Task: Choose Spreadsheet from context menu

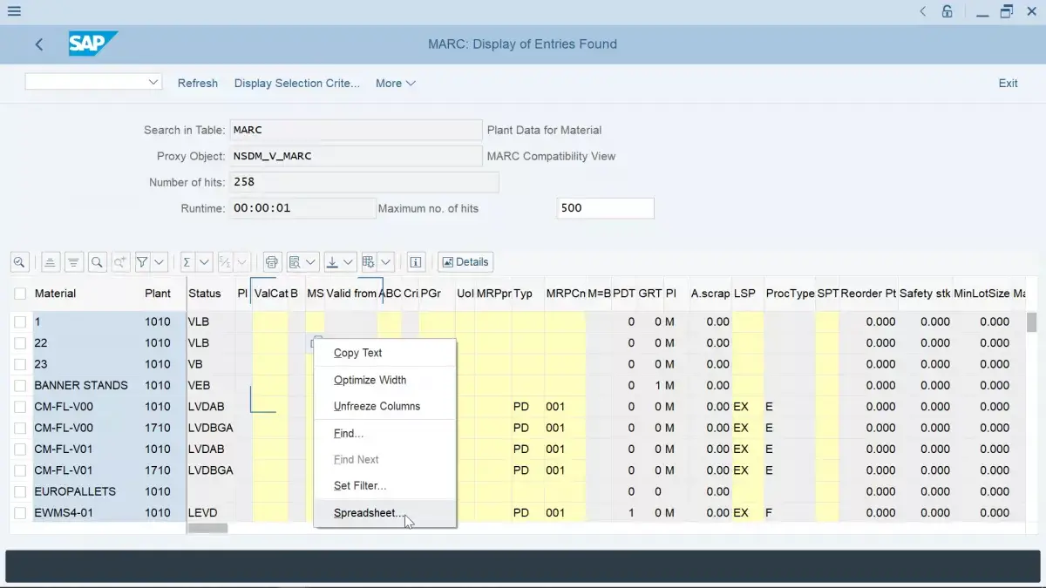Action: point(369,513)
